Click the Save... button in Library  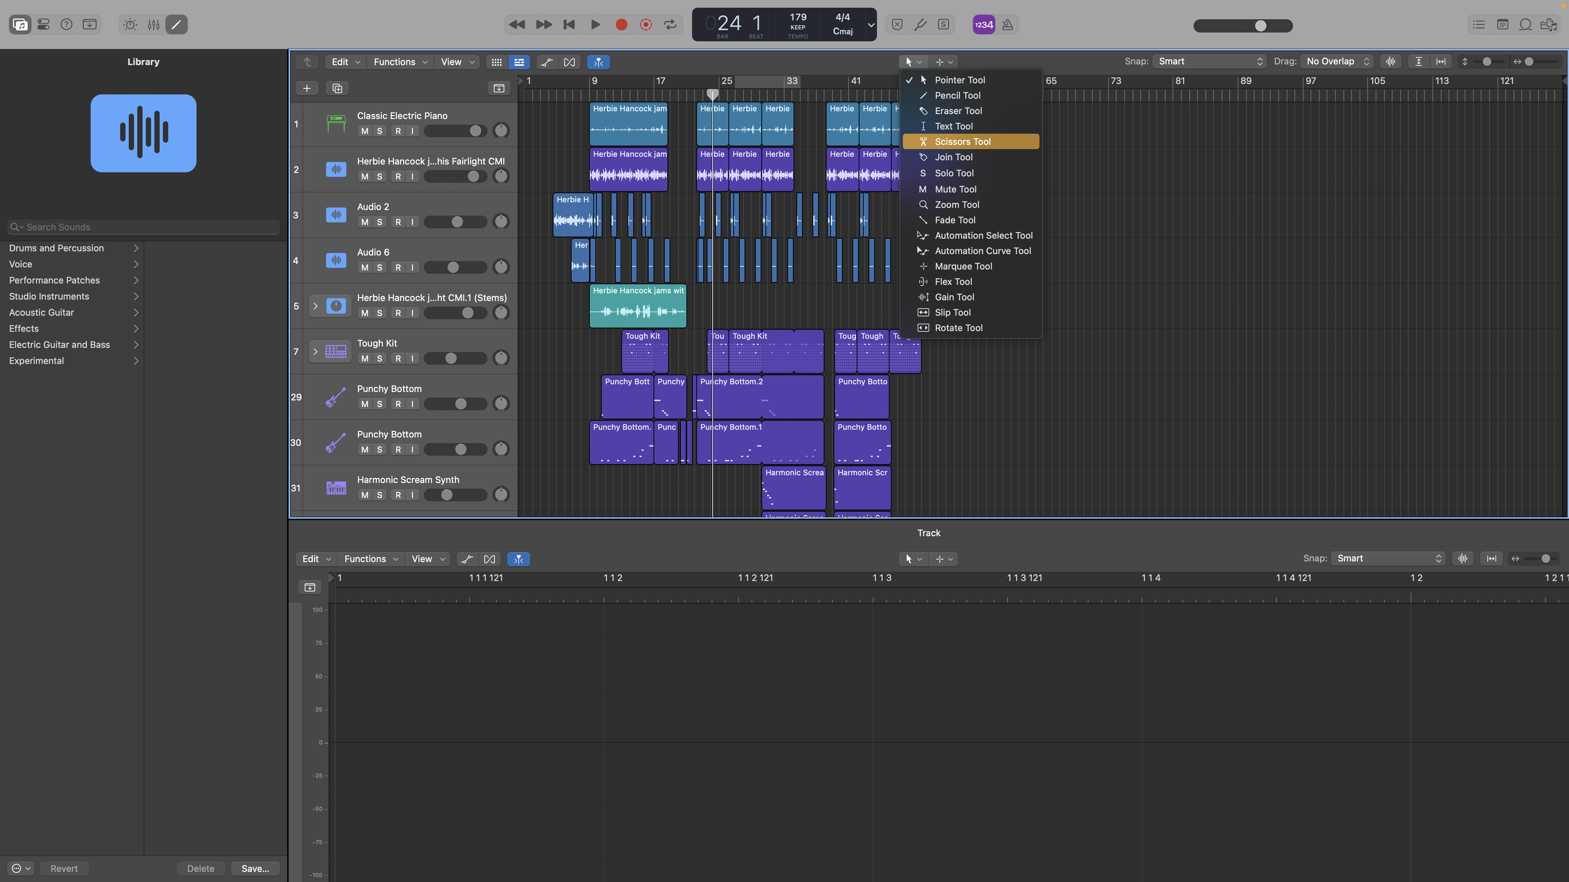255,868
